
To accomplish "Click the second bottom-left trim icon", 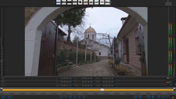I will (x=10, y=97).
